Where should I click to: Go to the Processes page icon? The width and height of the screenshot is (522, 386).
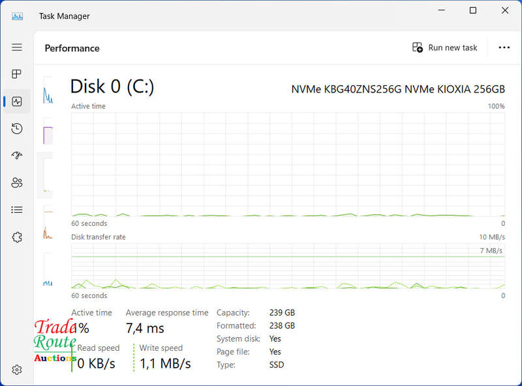(17, 74)
